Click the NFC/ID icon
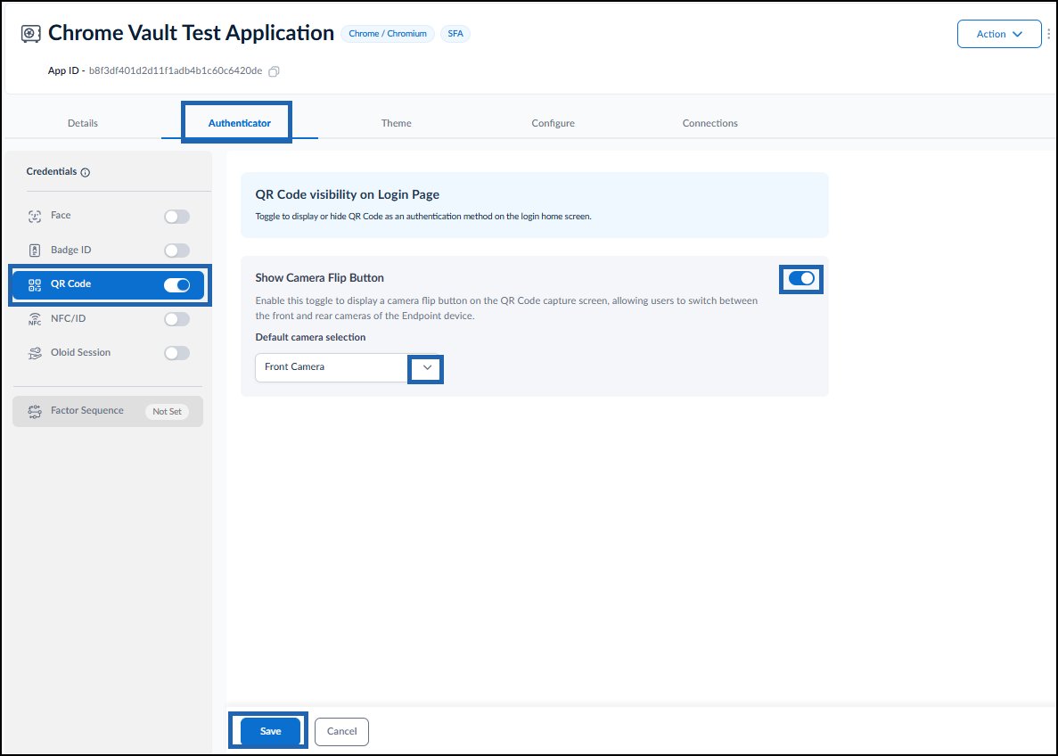This screenshot has height=756, width=1058. click(x=35, y=318)
